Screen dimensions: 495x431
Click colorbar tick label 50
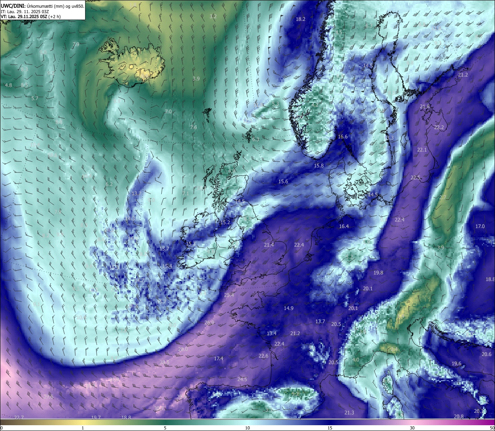click(492, 428)
